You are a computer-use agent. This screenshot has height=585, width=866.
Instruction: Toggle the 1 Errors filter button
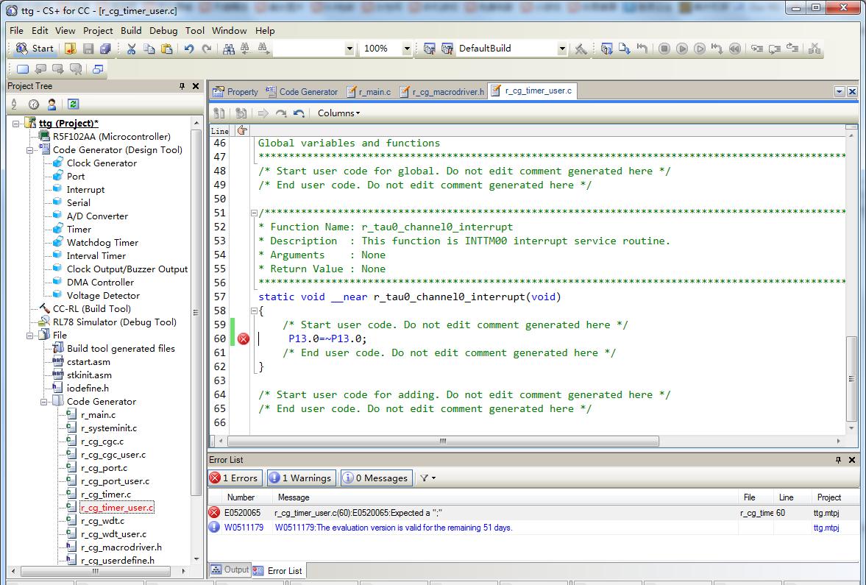[x=234, y=478]
